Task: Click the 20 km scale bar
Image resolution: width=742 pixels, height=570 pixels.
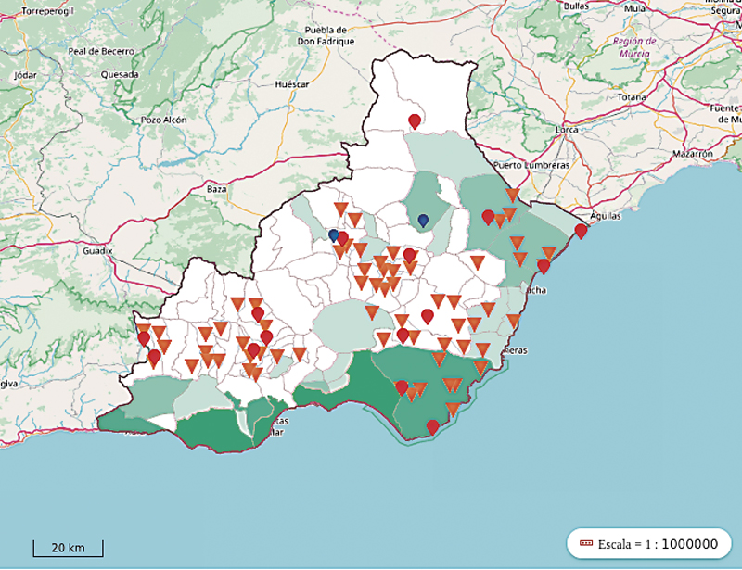Action: [68, 546]
